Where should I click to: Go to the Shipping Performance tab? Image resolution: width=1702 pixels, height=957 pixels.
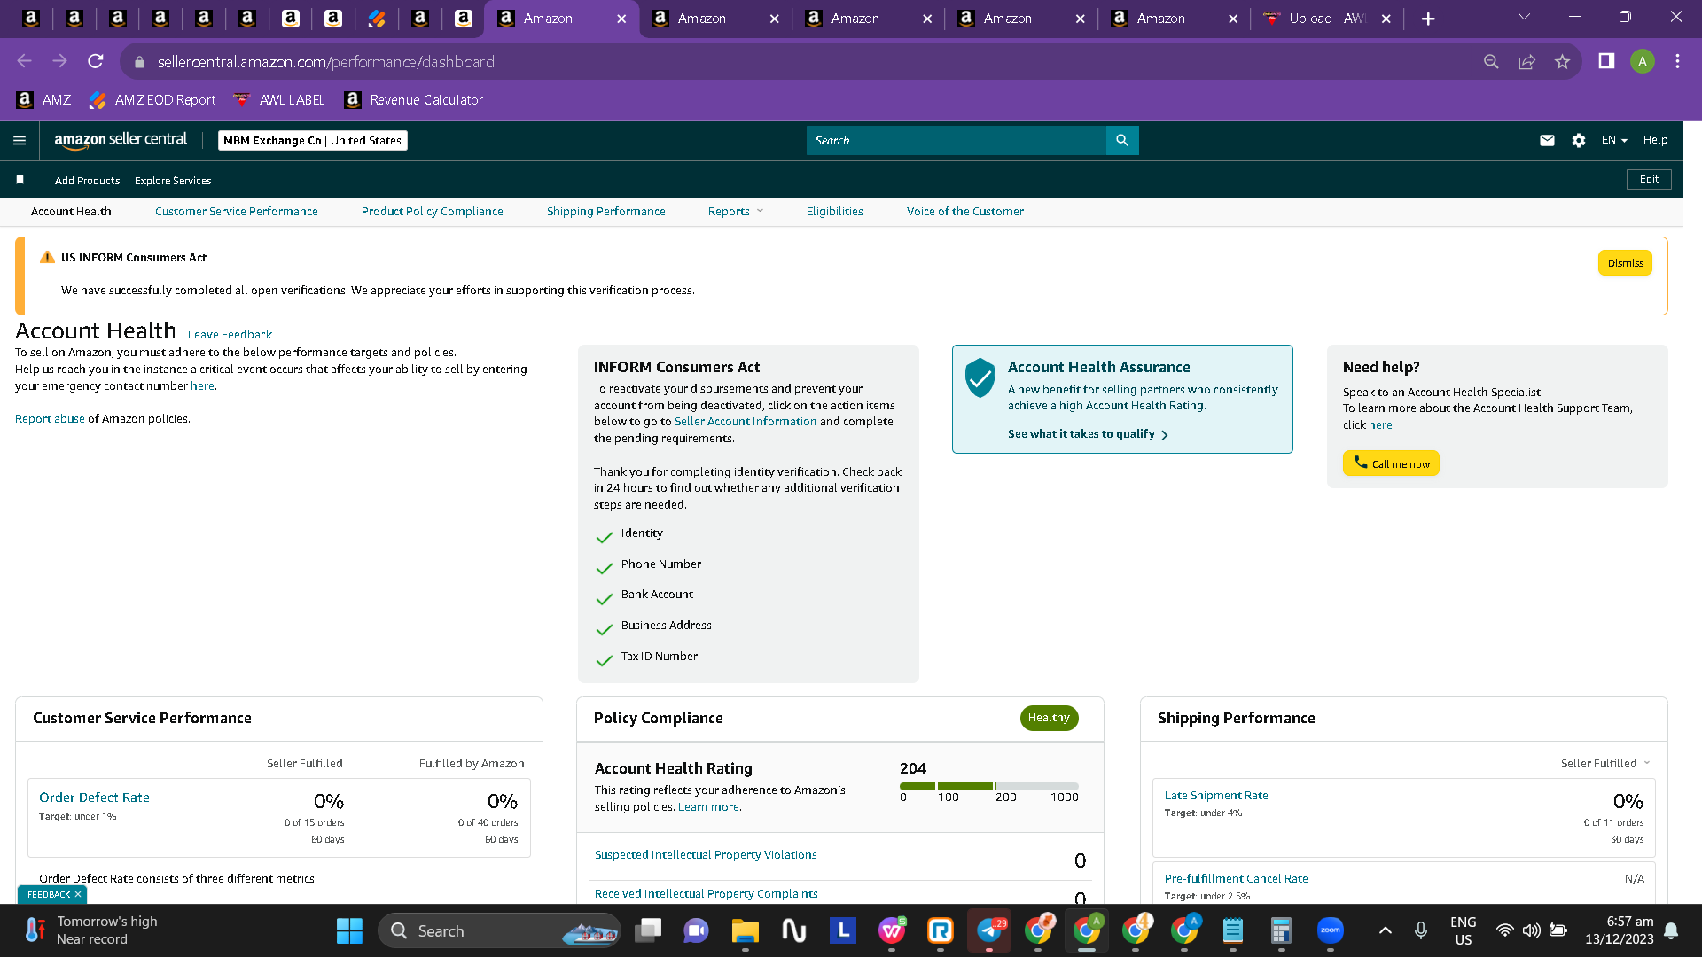605,211
